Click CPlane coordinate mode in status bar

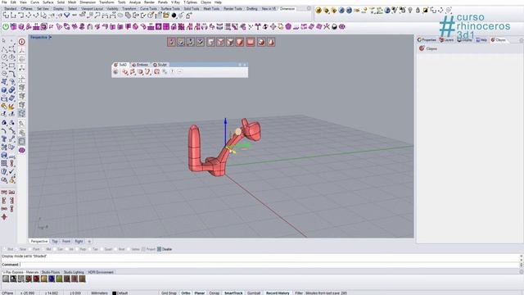(x=7, y=293)
